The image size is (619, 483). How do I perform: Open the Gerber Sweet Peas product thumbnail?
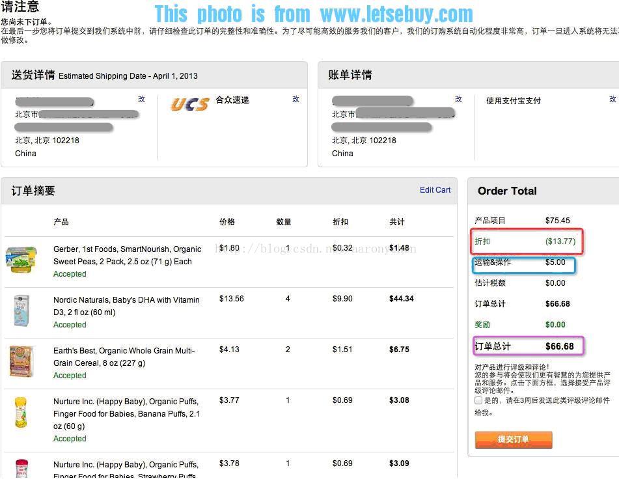pos(21,260)
